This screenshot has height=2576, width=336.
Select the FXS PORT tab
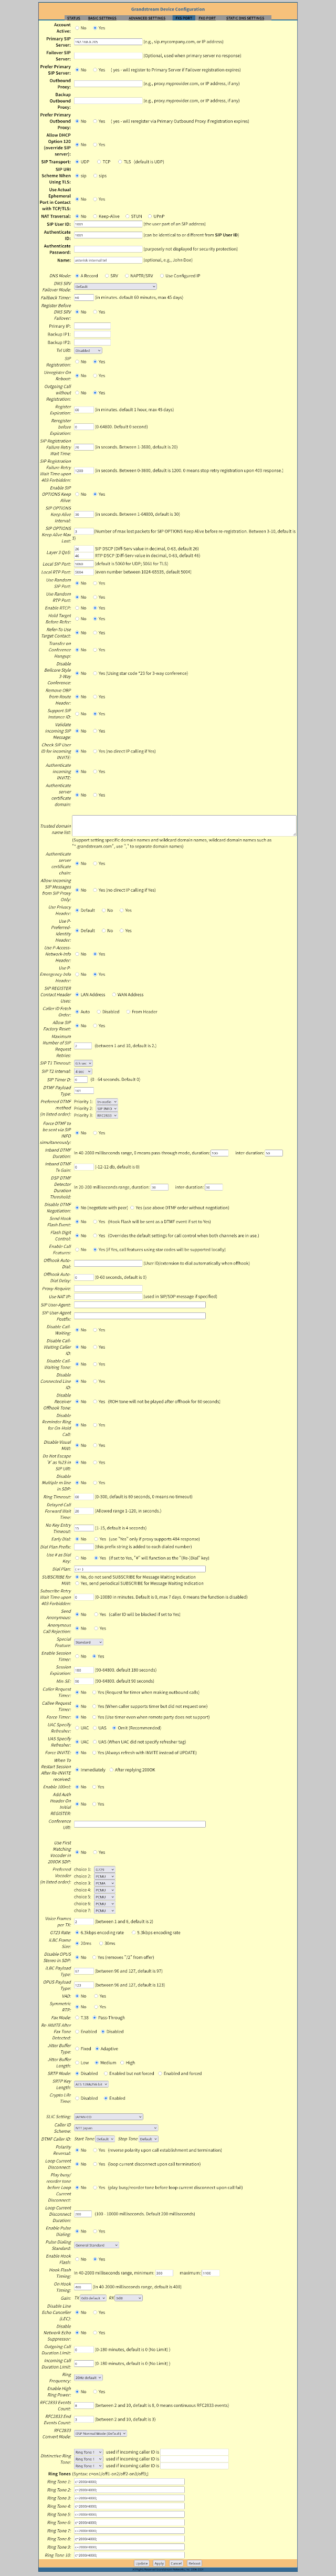183,18
